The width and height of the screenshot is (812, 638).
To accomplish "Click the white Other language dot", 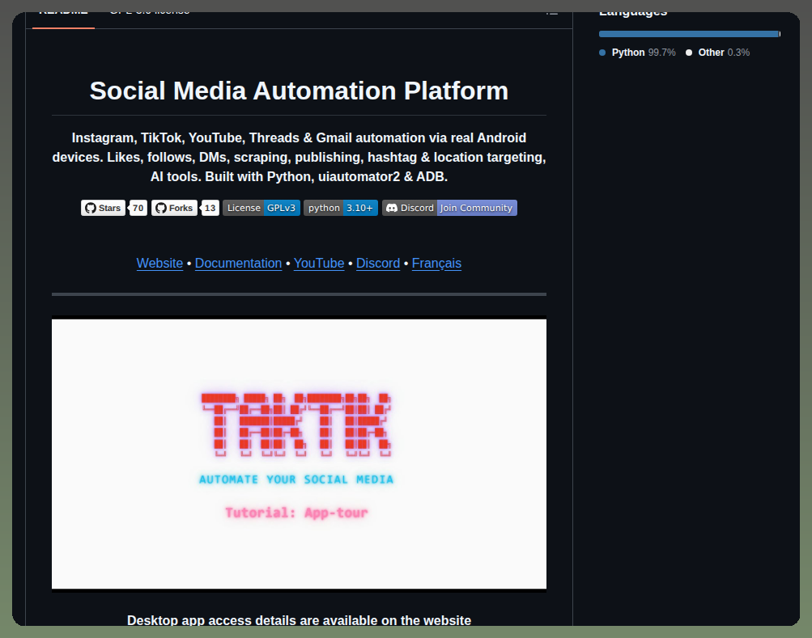I will [689, 53].
